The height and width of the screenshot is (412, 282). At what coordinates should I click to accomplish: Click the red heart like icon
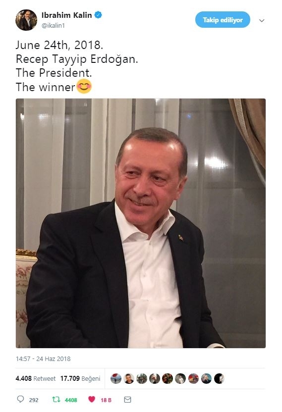[92, 399]
